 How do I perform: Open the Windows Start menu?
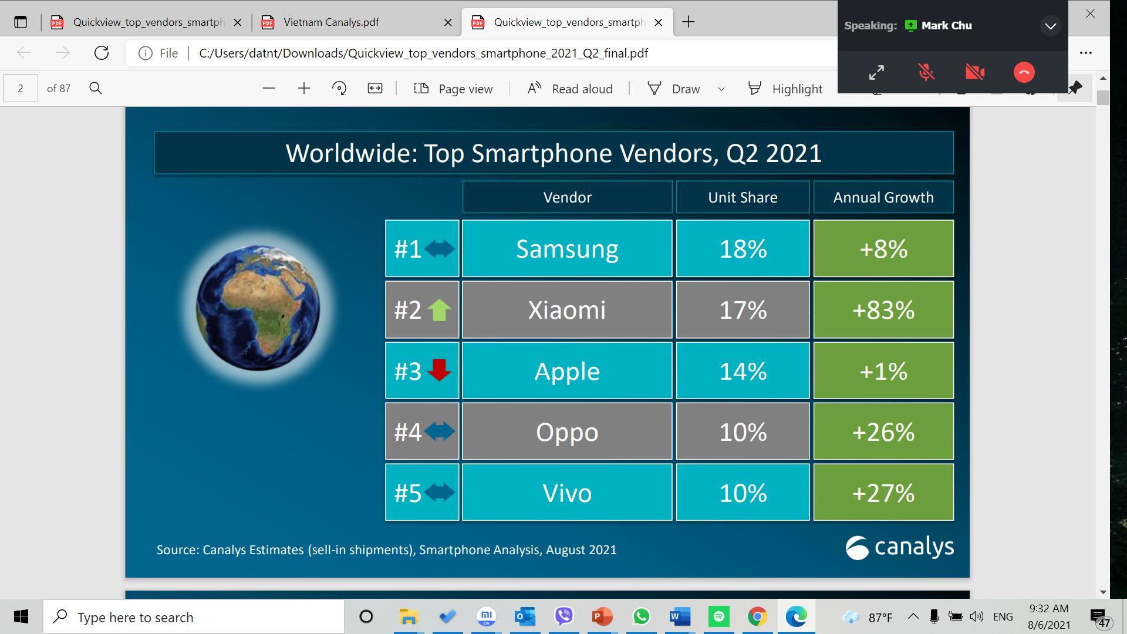[21, 617]
